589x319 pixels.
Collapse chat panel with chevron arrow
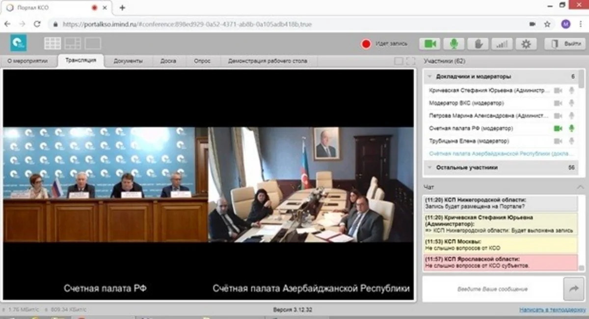[x=581, y=187]
